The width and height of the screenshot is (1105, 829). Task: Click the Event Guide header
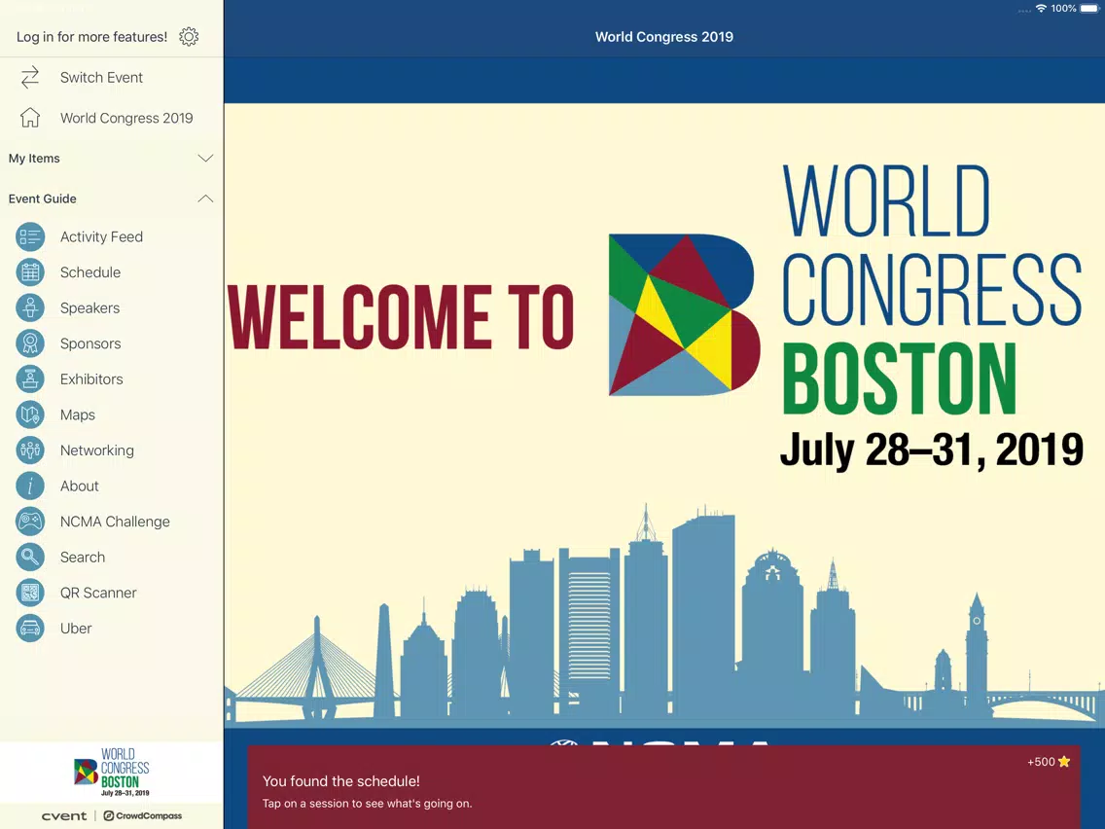point(42,198)
